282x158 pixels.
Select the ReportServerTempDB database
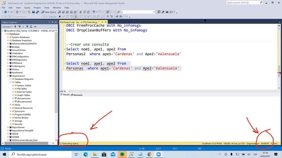[22, 131]
